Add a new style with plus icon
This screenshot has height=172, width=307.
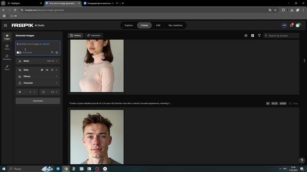click(x=52, y=70)
